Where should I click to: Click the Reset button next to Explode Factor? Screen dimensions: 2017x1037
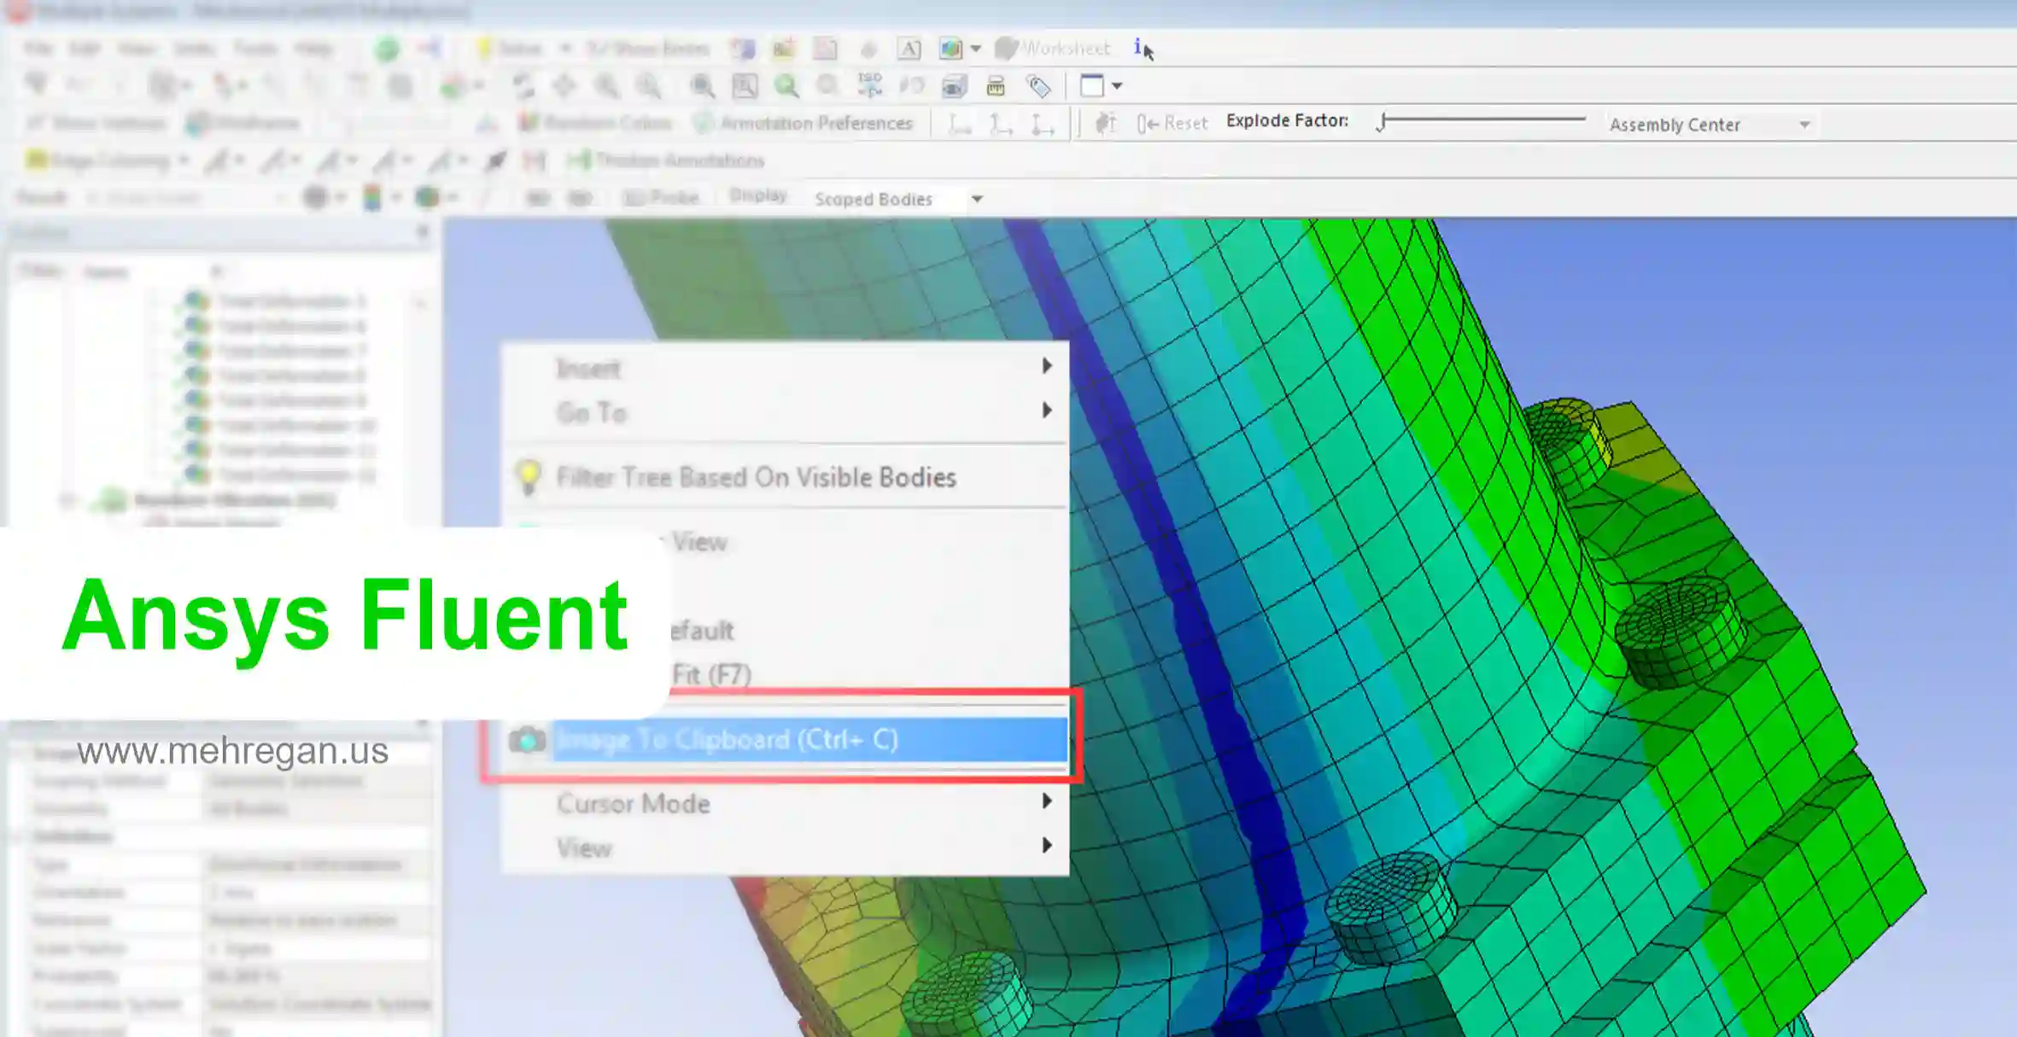tap(1176, 122)
